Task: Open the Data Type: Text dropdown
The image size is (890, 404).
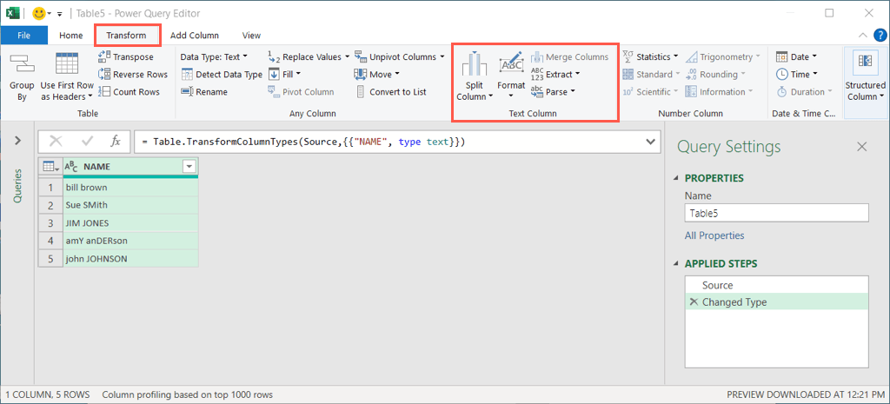Action: pyautogui.click(x=214, y=56)
